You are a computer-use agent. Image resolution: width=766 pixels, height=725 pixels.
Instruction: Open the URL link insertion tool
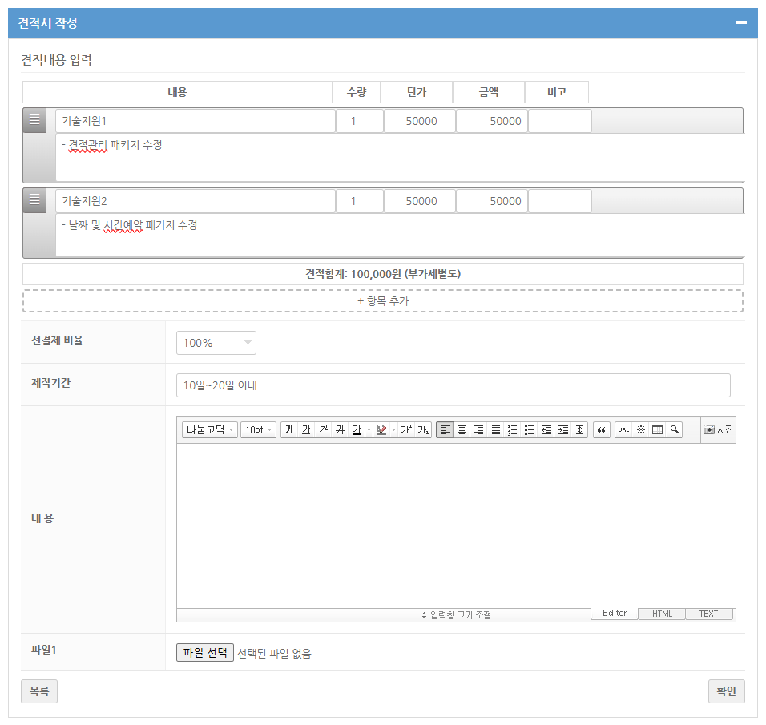click(623, 429)
